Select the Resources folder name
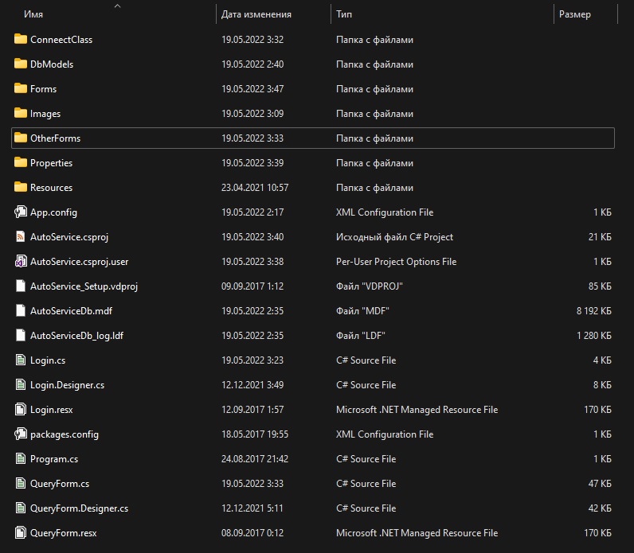The width and height of the screenshot is (634, 553). 51,188
